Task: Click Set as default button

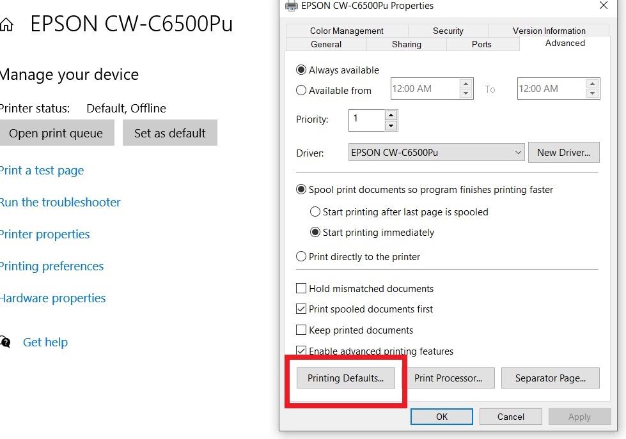Action: 170,132
